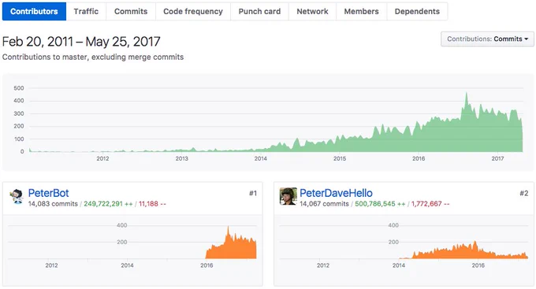Go to the Punch card tab
Viewport: 536px width, 289px height.
click(x=259, y=11)
